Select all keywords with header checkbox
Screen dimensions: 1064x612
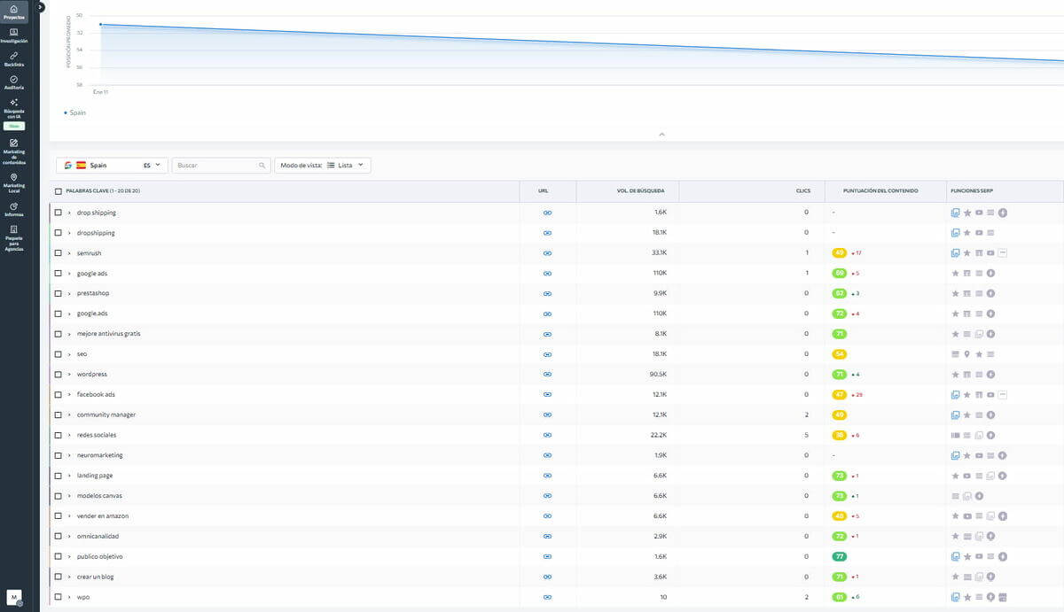pyautogui.click(x=59, y=191)
